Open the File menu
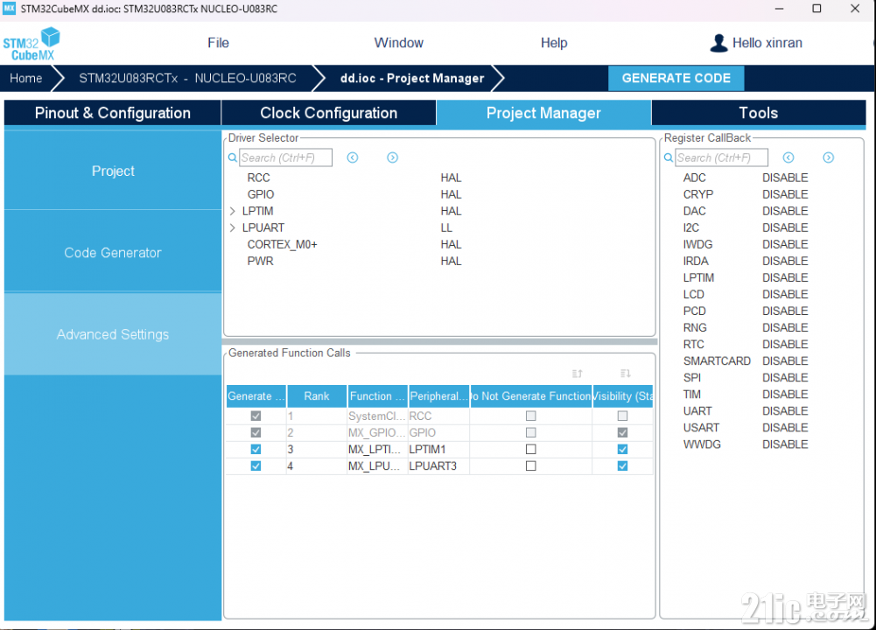876x630 pixels. point(218,43)
